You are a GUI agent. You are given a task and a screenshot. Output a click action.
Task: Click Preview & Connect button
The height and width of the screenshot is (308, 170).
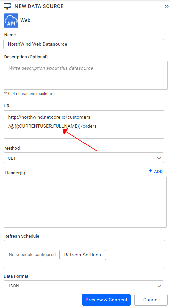pyautogui.click(x=106, y=300)
